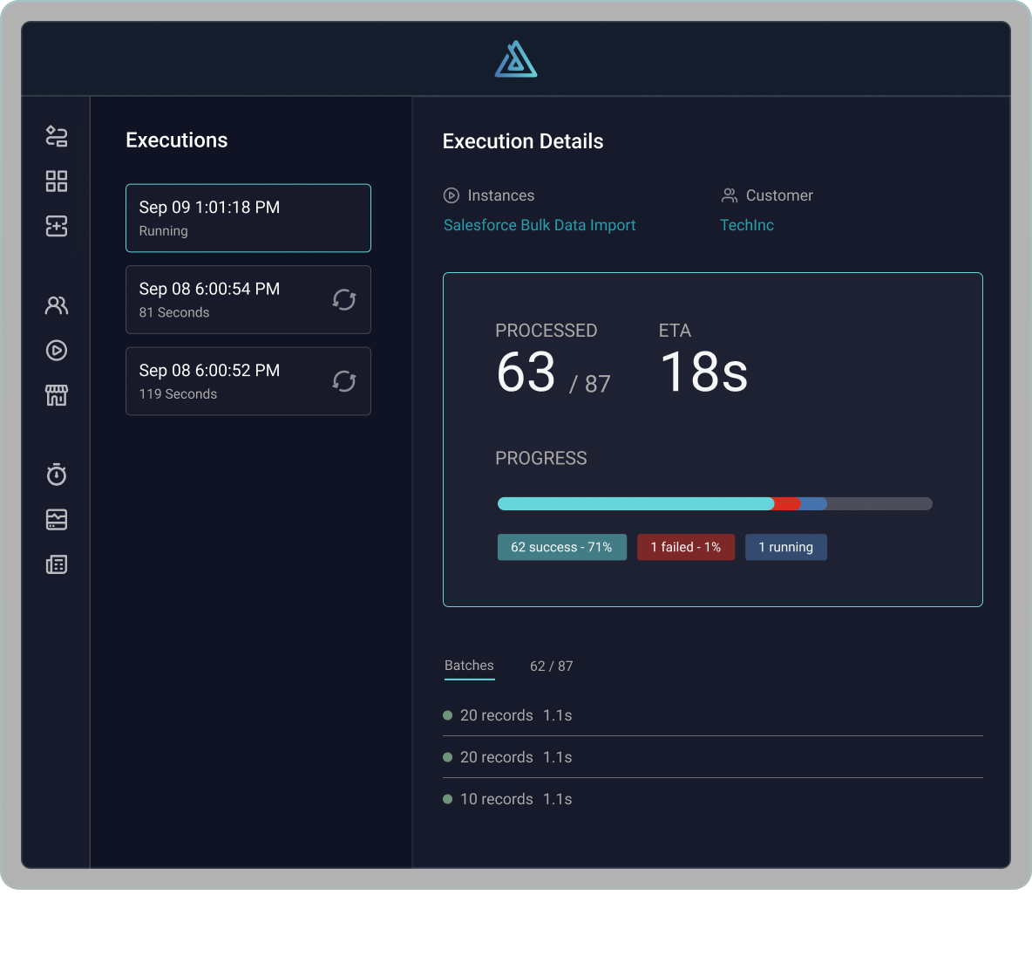Screen dimensions: 1032x977
Task: Click the 1 failed - 1% badge
Action: tap(686, 548)
